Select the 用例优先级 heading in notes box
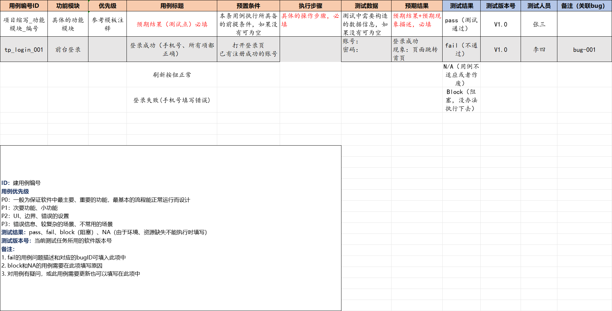Screen dimensions: 612x311 pos(15,191)
